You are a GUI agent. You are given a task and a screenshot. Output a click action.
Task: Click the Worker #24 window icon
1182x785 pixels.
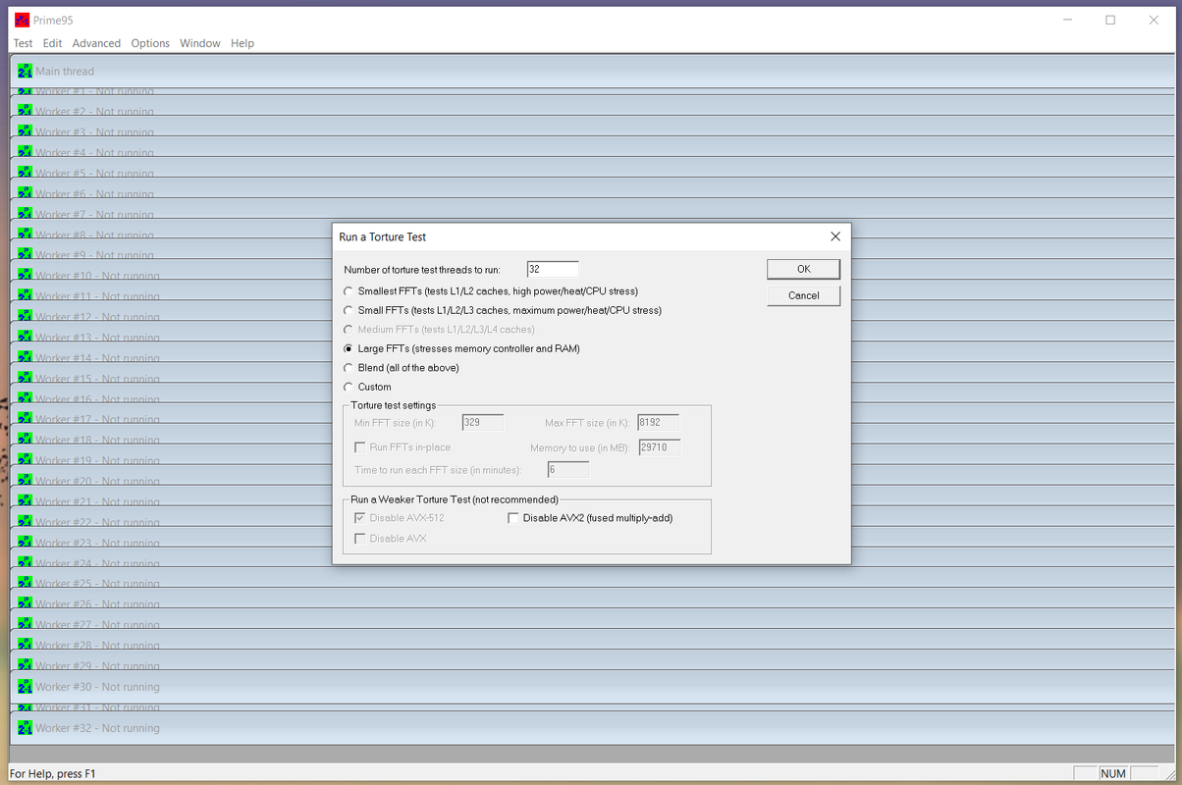click(x=25, y=563)
